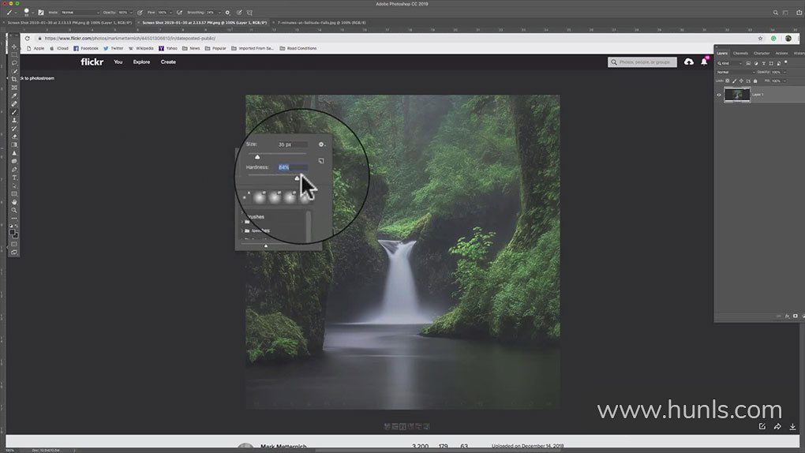805x453 pixels.
Task: Select the Dodge tool
Action: pos(14,161)
